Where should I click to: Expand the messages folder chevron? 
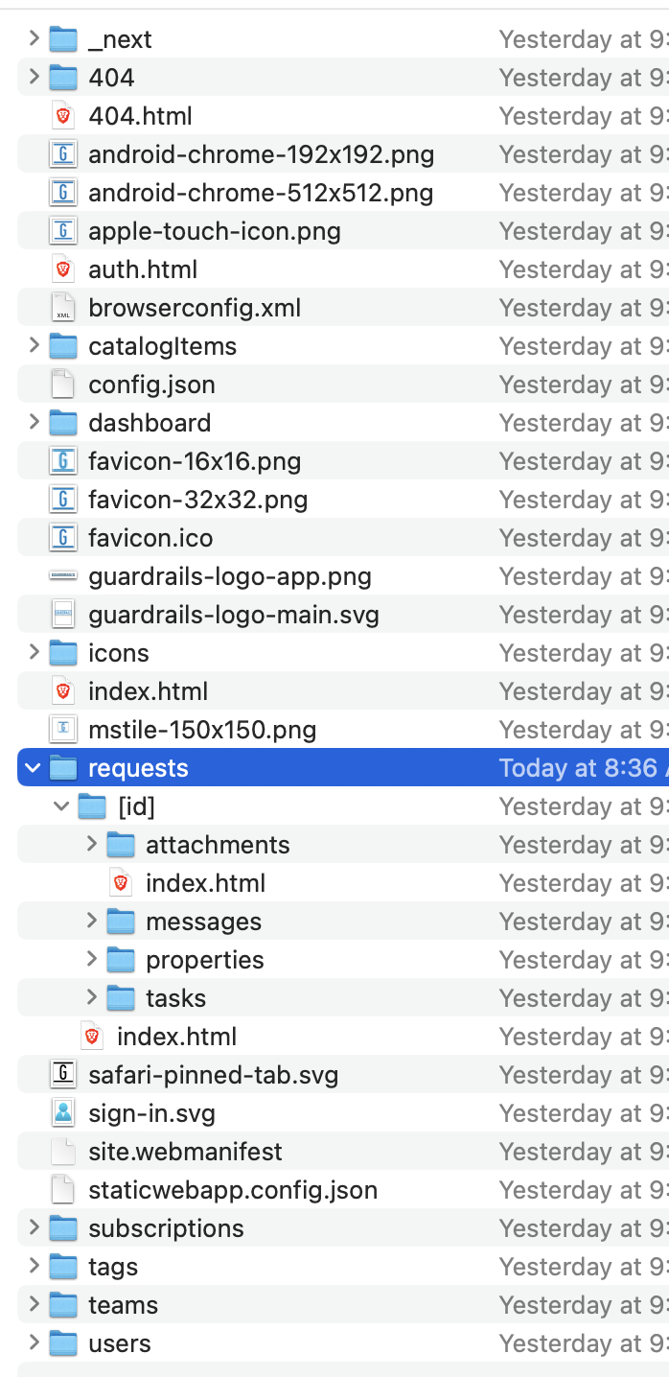[x=91, y=921]
